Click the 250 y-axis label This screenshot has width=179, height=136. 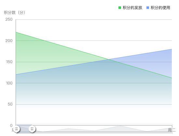pyautogui.click(x=9, y=19)
